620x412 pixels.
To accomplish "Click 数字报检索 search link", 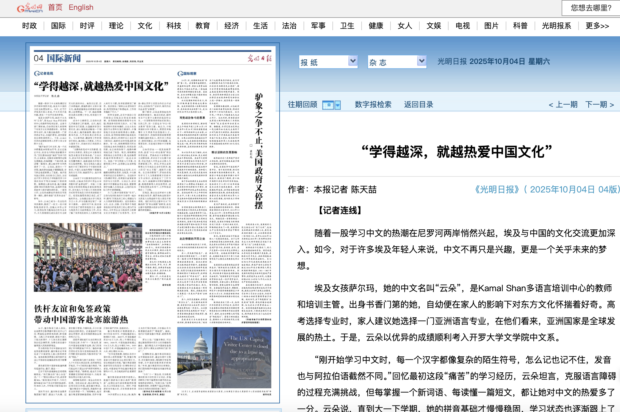I will [x=373, y=105].
